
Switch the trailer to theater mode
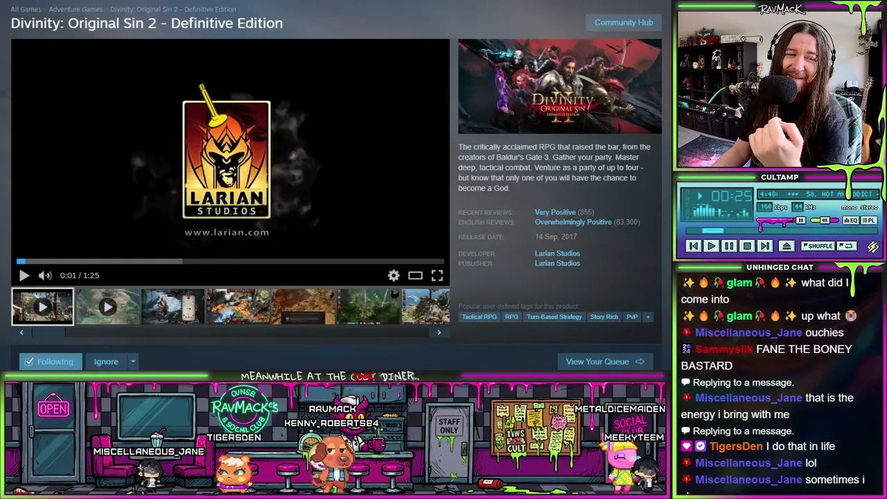pos(415,275)
